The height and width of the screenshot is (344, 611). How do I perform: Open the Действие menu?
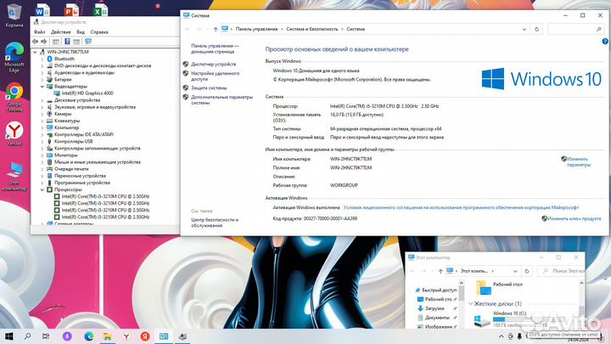click(61, 32)
